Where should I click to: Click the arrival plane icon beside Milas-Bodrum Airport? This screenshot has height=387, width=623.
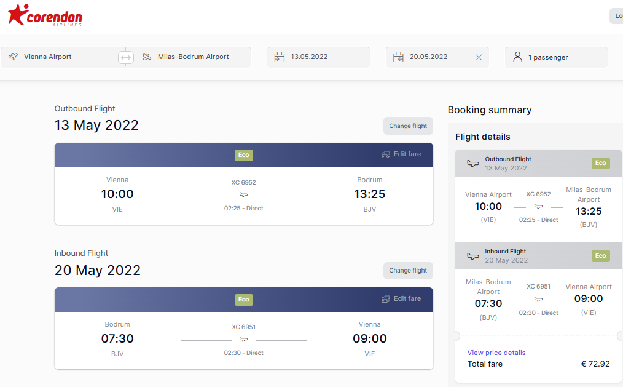click(147, 57)
